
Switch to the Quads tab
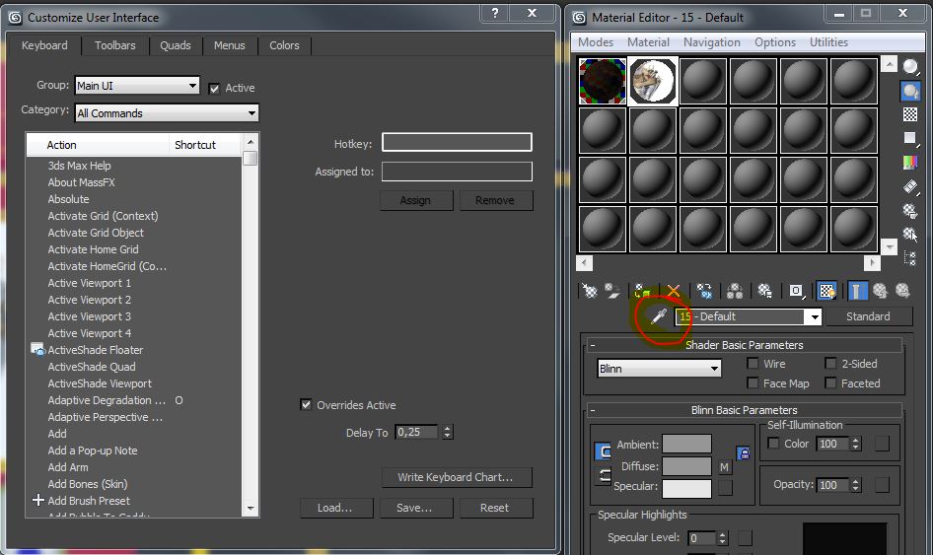click(175, 45)
